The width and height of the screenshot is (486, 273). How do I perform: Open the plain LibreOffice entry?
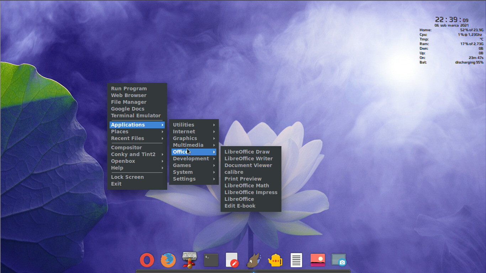(251, 199)
